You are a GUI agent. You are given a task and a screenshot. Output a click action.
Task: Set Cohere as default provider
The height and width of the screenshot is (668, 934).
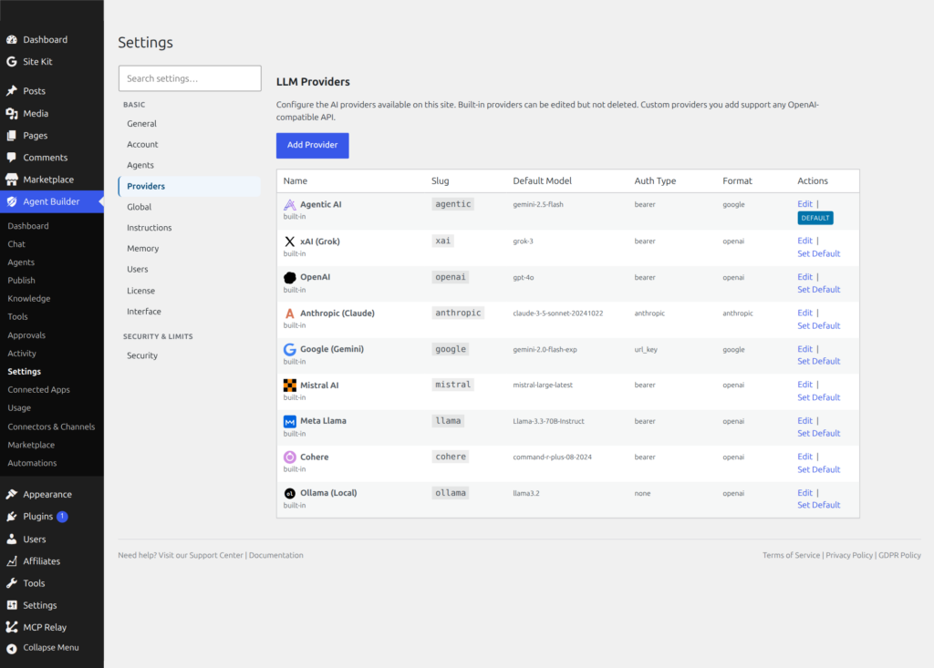[818, 469]
